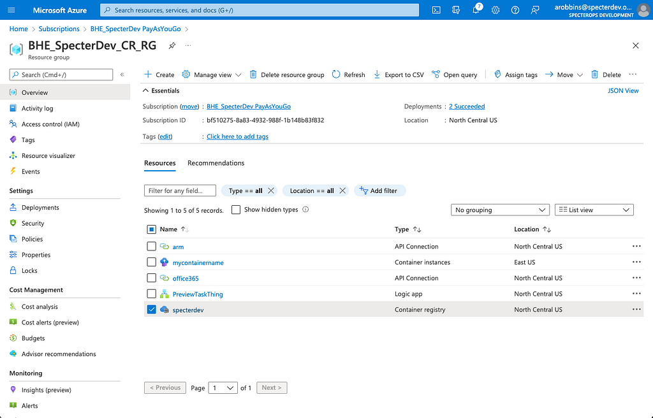Image resolution: width=653 pixels, height=418 pixels.
Task: Open the notifications bell
Action: 476,10
